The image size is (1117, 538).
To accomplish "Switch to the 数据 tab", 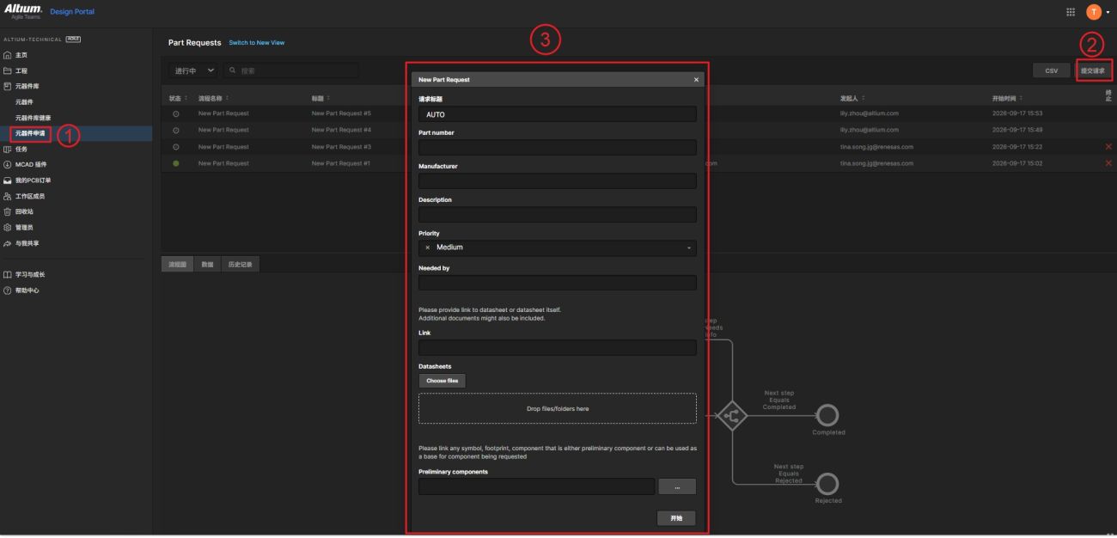I will [x=207, y=264].
